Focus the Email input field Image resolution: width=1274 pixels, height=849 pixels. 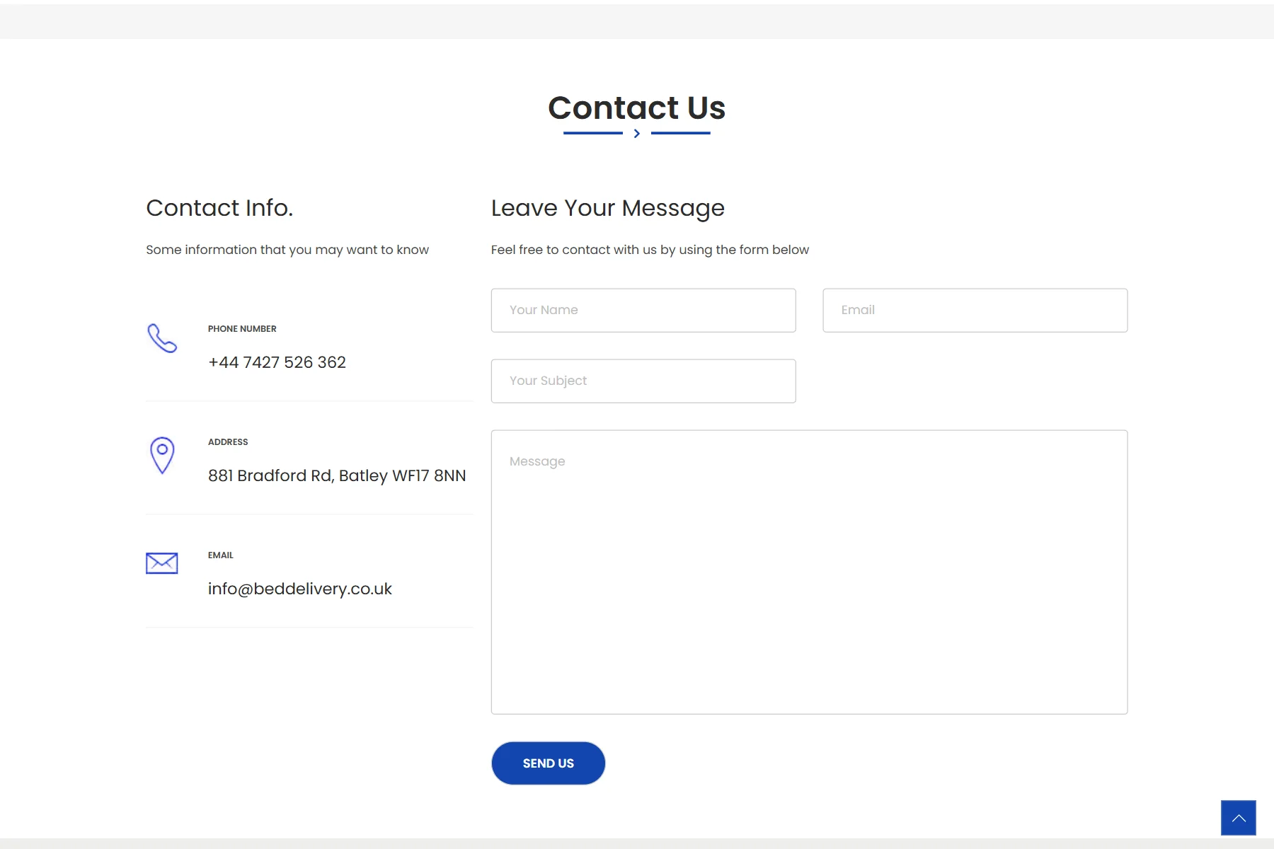975,310
